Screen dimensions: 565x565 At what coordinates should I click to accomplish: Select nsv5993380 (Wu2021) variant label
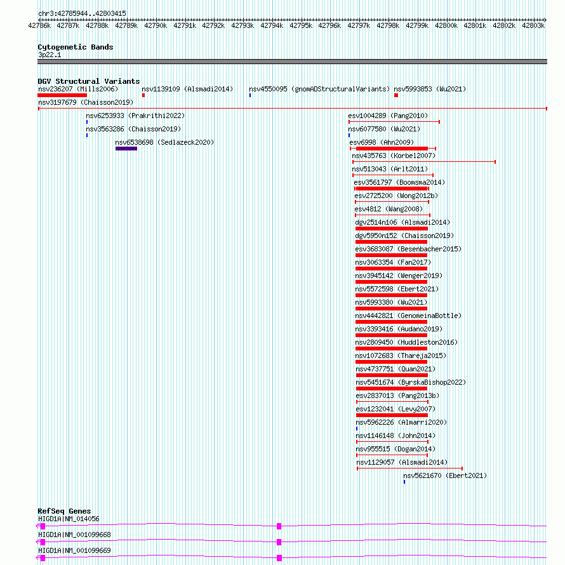[x=391, y=302]
